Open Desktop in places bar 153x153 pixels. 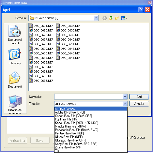[x=15, y=57]
